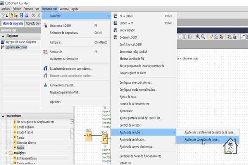Collapse the Instrucciones section
This screenshot has height=165, width=248.
(x=3, y=116)
